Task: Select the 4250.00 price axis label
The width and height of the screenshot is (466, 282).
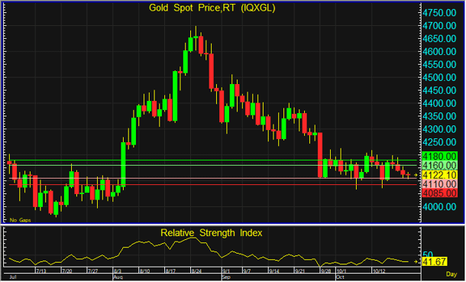Action: [439, 142]
